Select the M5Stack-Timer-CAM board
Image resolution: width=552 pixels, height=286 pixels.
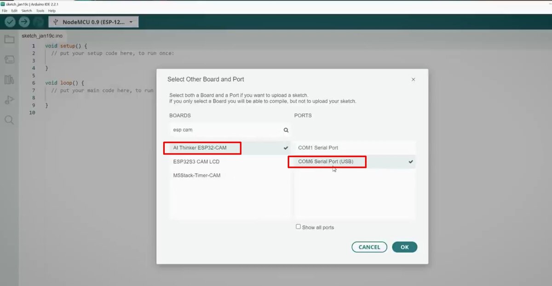(230, 175)
